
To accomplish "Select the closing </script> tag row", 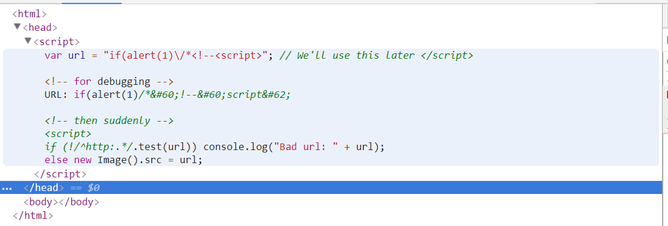I will pos(60,174).
